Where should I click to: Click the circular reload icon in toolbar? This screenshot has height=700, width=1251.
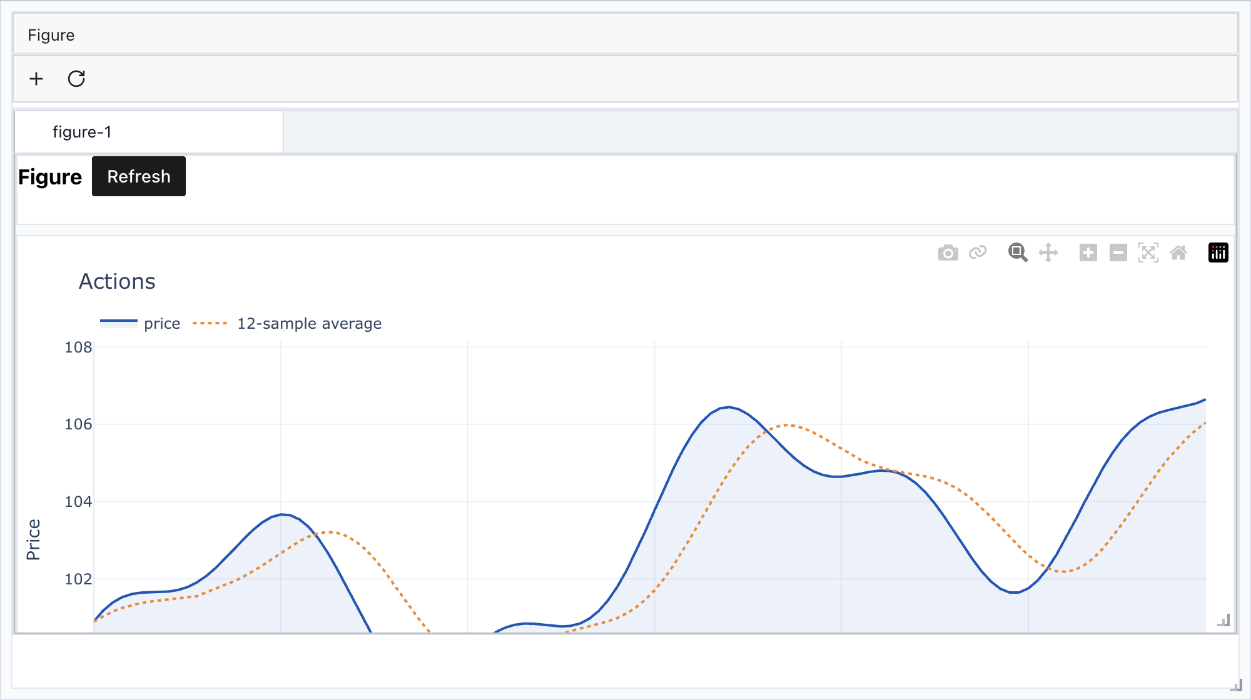click(x=76, y=79)
